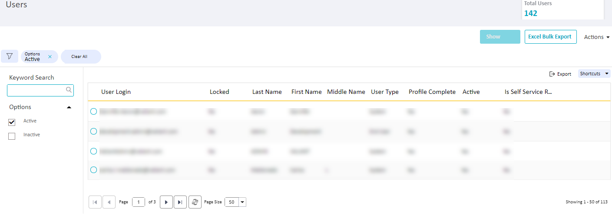The image size is (612, 215).
Task: Open the Page Size dropdown
Action: coord(242,202)
